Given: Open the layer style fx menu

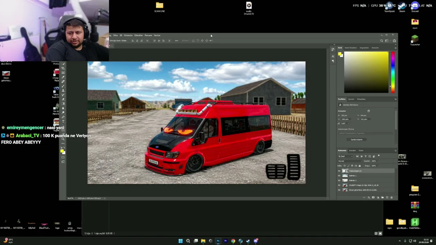Looking at the screenshot, I should (369, 197).
